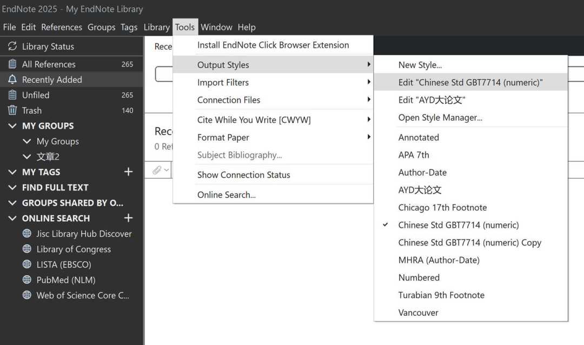Open the All References group
This screenshot has width=584, height=345.
[x=71, y=64]
